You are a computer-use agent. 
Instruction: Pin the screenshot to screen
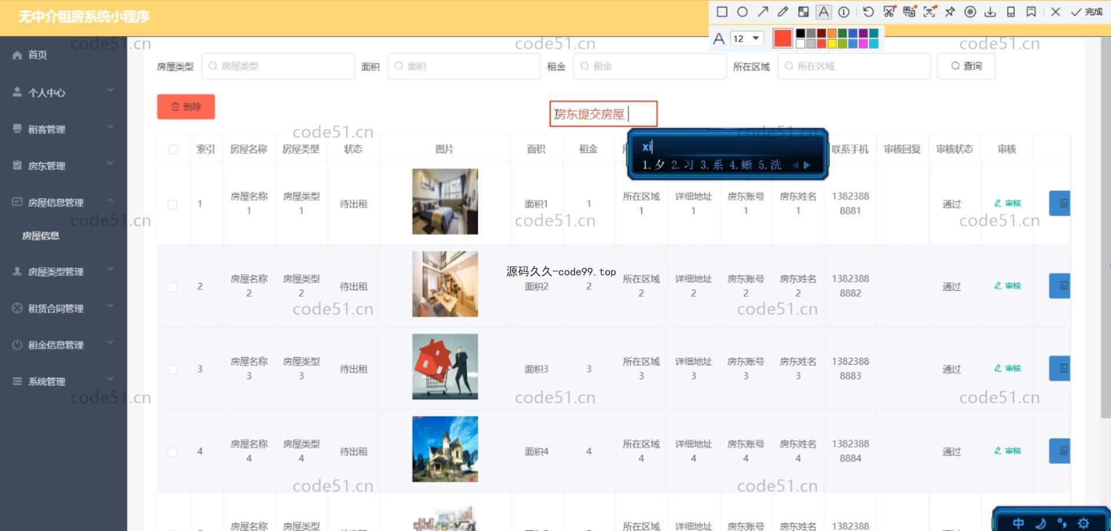[950, 12]
